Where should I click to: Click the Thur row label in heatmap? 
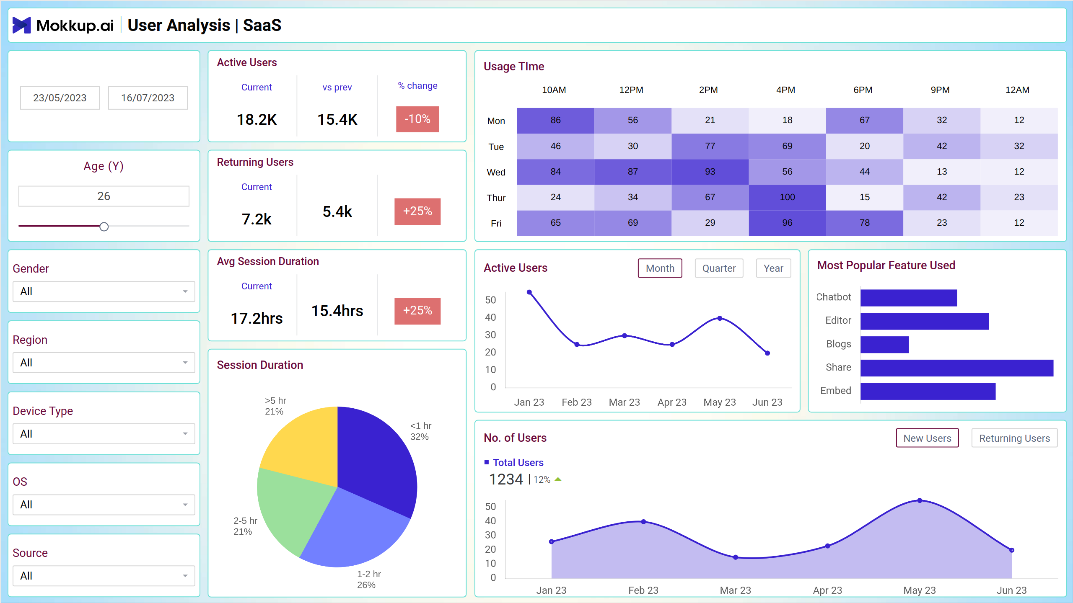point(496,198)
